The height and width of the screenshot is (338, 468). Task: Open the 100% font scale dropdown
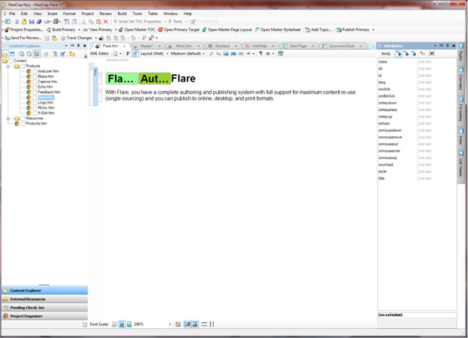(x=170, y=324)
